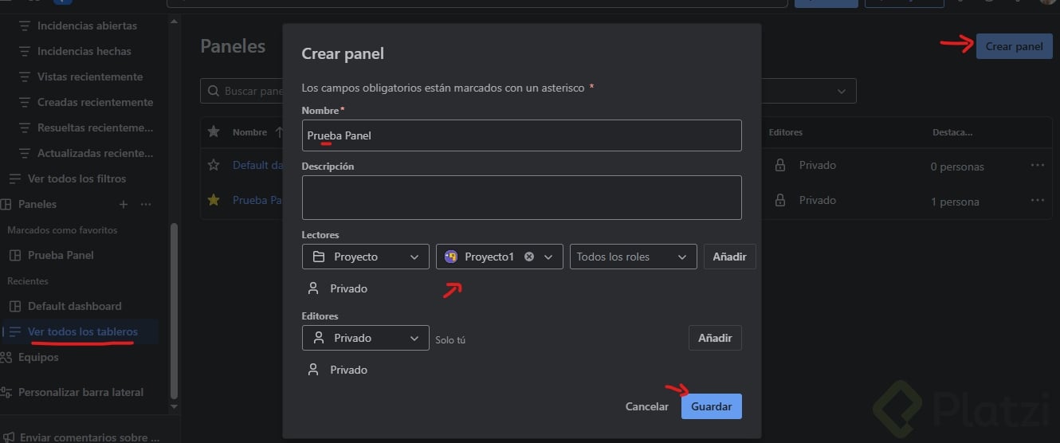Screen dimensions: 1060x443
Task: Open the Privado dropdown under Editores
Action: click(x=365, y=338)
